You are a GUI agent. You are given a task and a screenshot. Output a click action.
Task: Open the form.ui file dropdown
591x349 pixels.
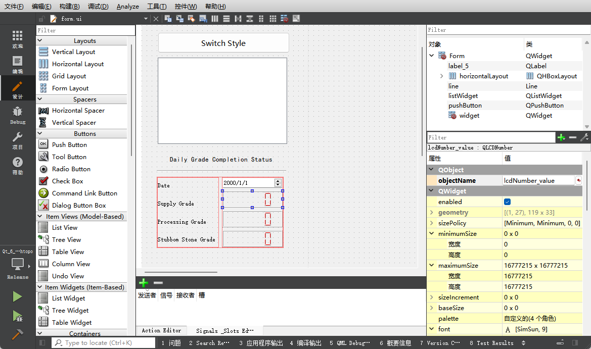coord(146,19)
